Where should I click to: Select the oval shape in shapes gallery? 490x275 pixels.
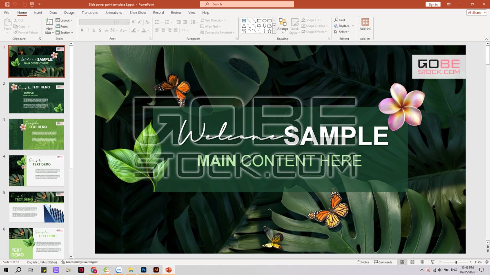[264, 20]
